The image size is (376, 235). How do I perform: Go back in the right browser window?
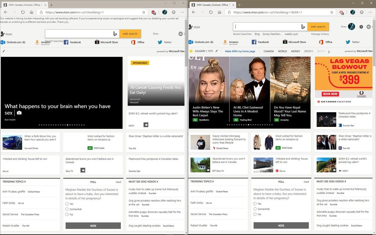click(x=194, y=12)
